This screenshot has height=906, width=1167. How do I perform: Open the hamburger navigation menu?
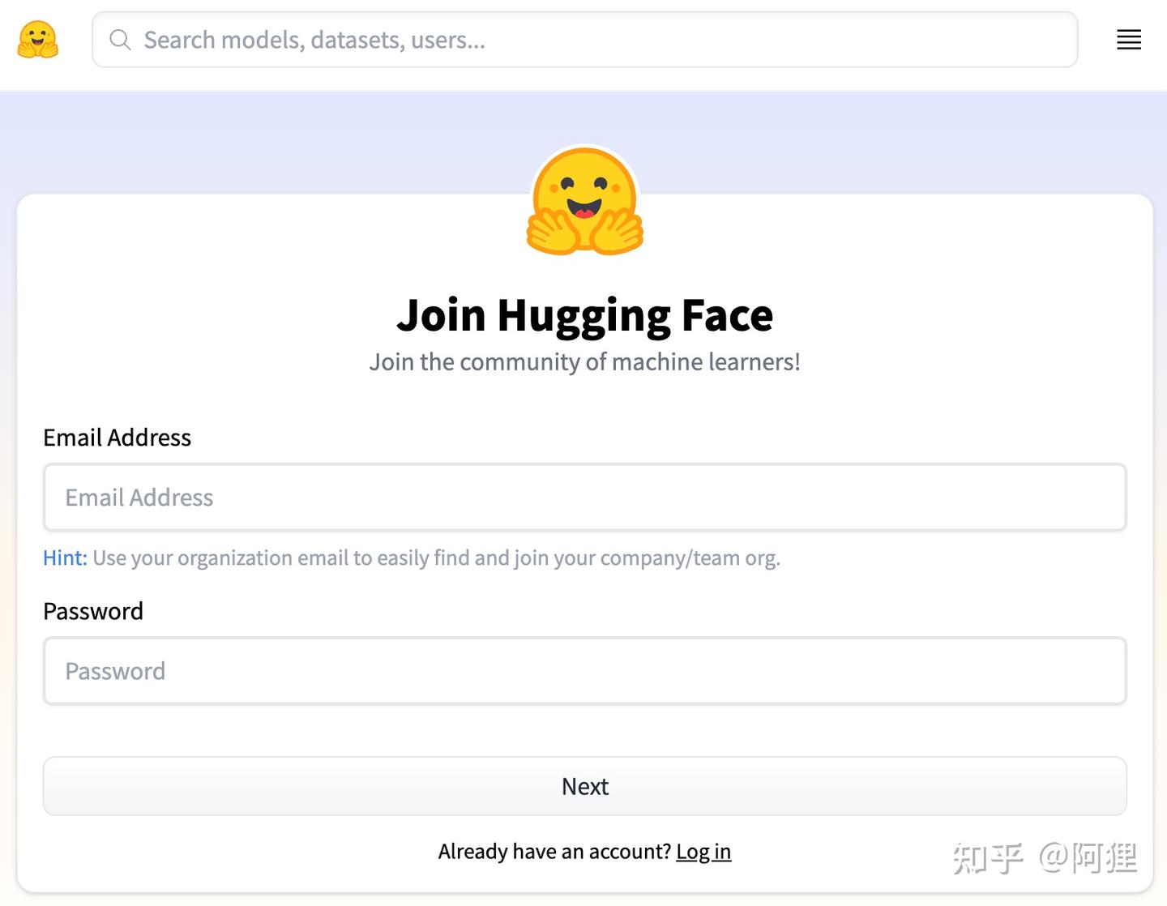point(1128,39)
